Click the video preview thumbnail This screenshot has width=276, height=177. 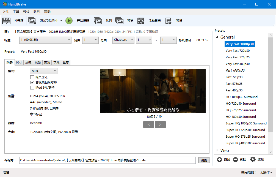tap(153, 91)
